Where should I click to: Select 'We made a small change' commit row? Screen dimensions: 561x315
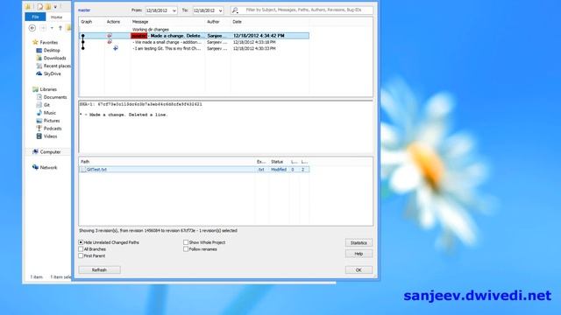click(x=194, y=42)
